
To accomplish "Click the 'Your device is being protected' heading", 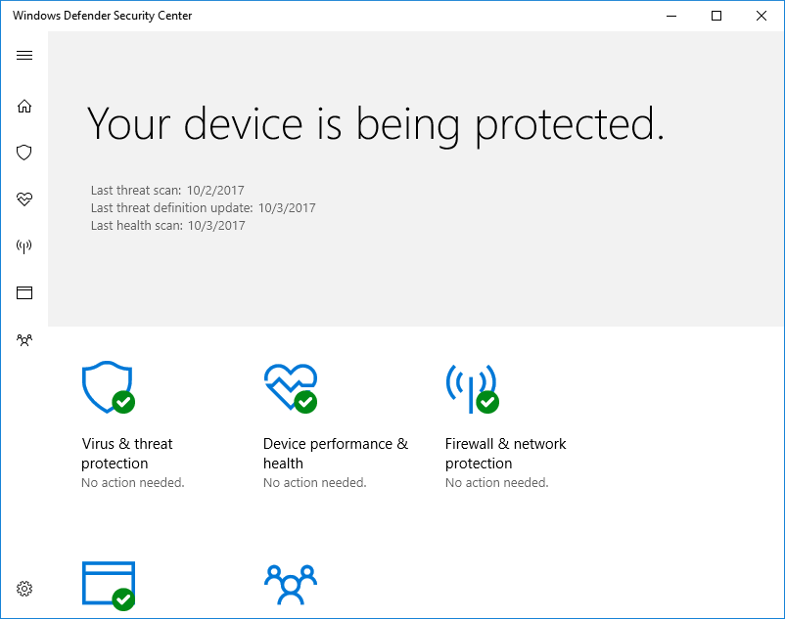I will (x=376, y=124).
